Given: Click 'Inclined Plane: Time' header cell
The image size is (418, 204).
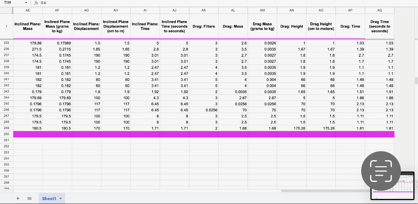Looking at the screenshot, I should click(x=145, y=26).
